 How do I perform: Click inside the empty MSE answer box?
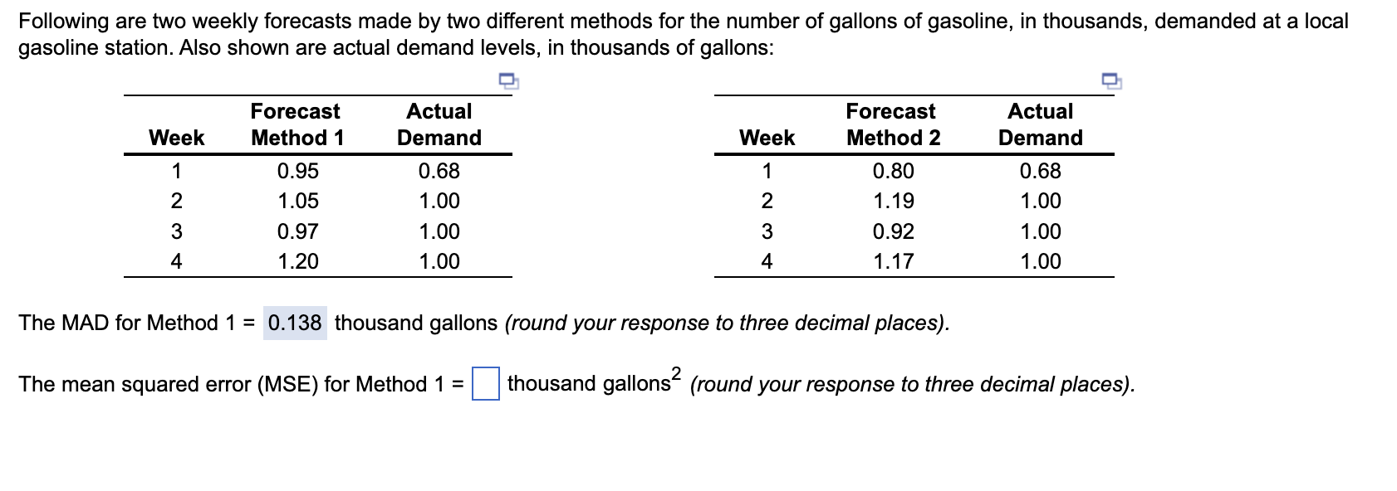[x=485, y=384]
